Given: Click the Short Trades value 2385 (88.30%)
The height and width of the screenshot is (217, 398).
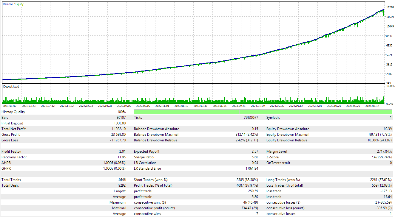Looking at the screenshot, I should point(247,180).
